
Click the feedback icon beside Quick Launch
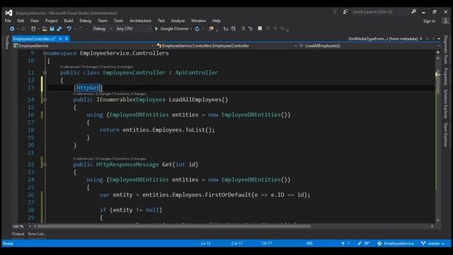click(345, 11)
